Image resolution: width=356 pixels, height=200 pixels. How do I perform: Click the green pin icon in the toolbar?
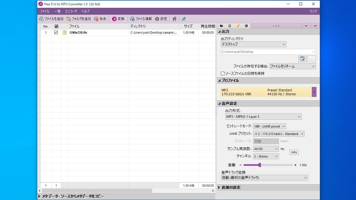[x=184, y=19]
